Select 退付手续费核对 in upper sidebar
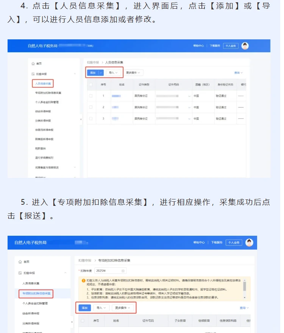284x333 pixels. pyautogui.click(x=44, y=158)
